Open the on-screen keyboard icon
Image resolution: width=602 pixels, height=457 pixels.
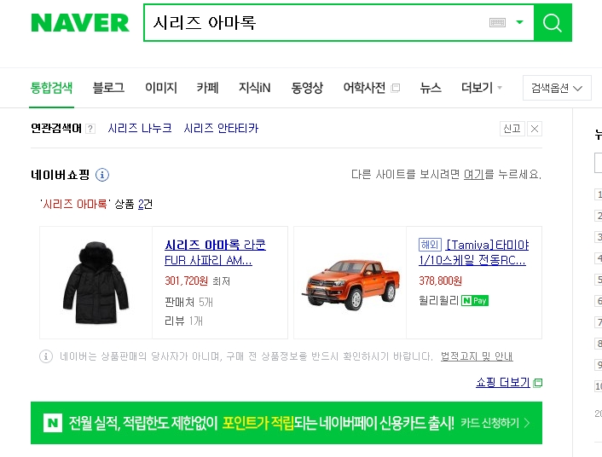tap(497, 23)
